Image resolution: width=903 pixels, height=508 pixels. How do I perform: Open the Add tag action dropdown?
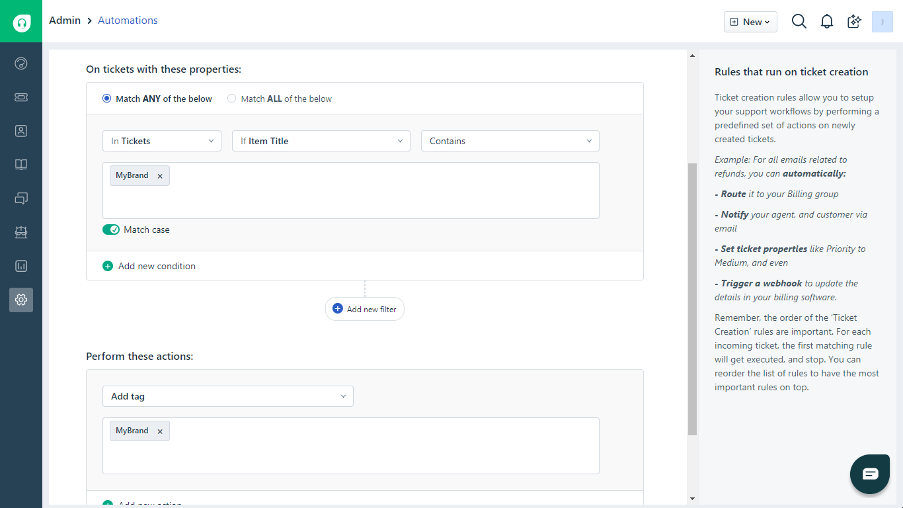pos(228,396)
